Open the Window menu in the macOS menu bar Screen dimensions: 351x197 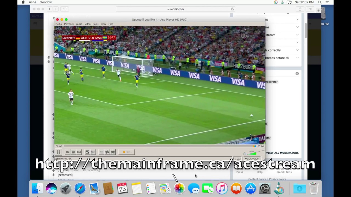point(46,2)
